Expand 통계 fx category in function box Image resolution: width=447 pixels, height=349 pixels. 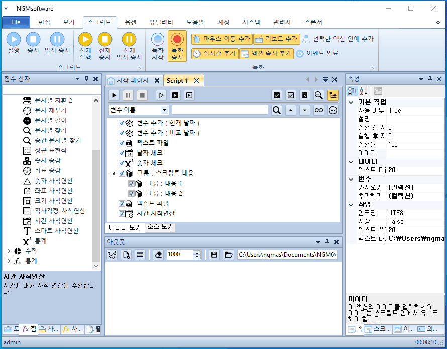(9, 261)
